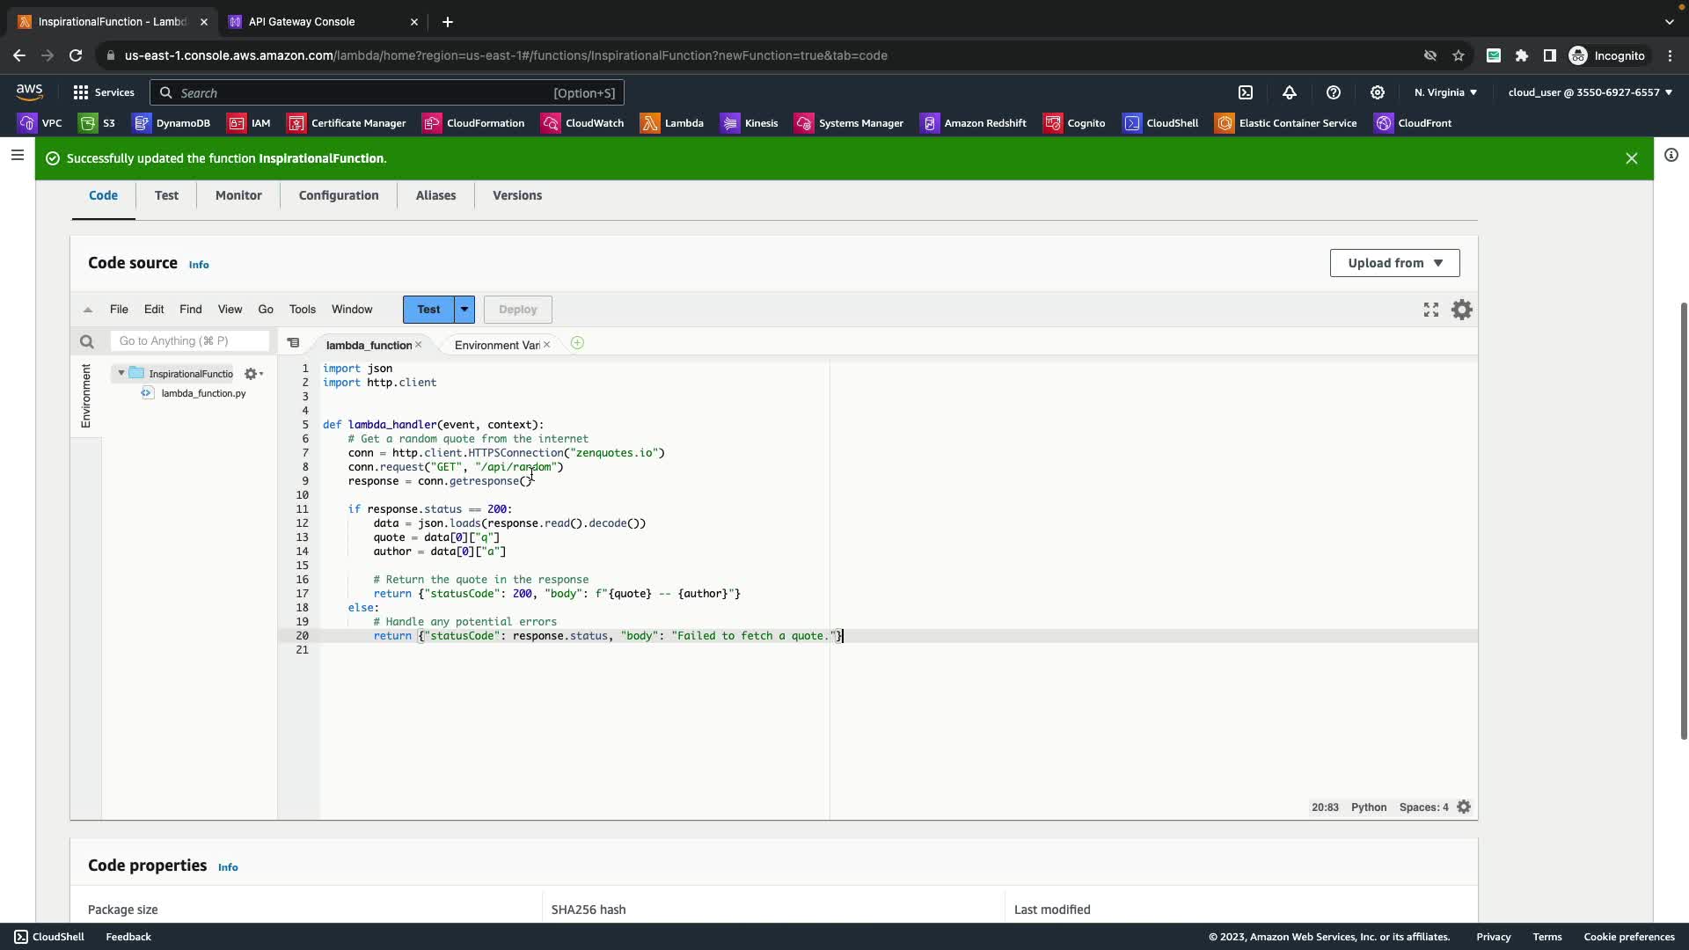Click the blue Test button

tap(428, 310)
